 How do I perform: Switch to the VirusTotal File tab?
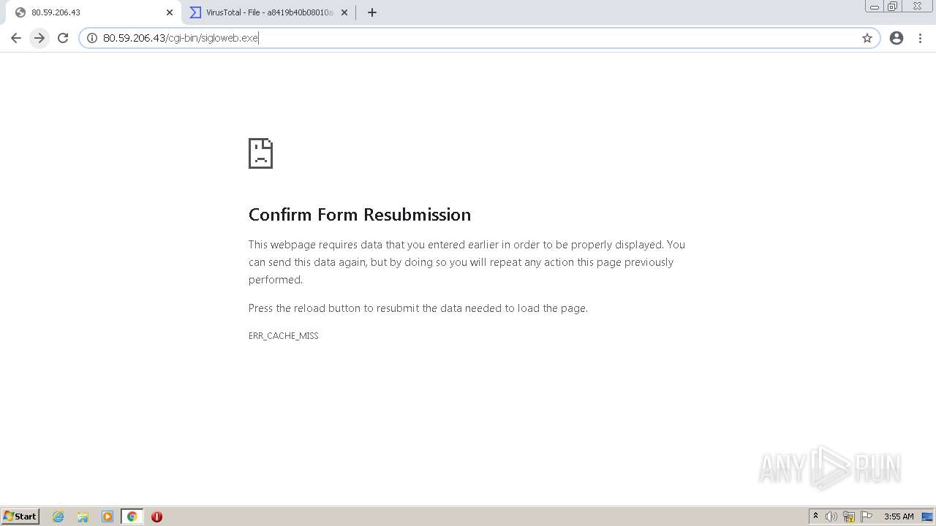click(x=268, y=12)
